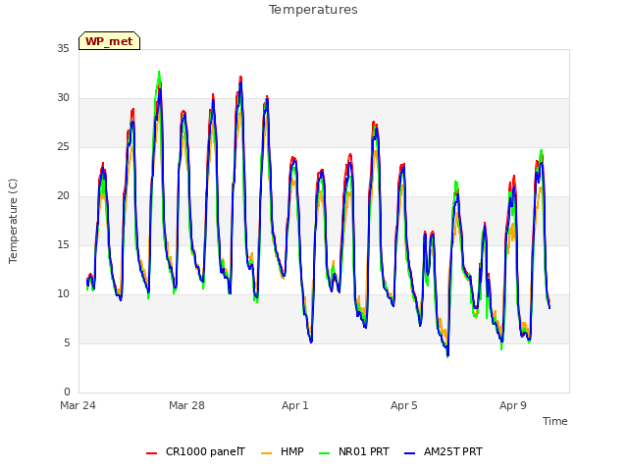This screenshot has width=628, height=471.
Task: Click the red CR1000 panelT legend swatch
Action: click(x=151, y=452)
